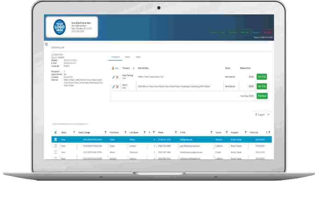Image resolution: width=315 pixels, height=209 pixels.
Task: Sort grid by E-Mail column header
Action: [x=183, y=132]
